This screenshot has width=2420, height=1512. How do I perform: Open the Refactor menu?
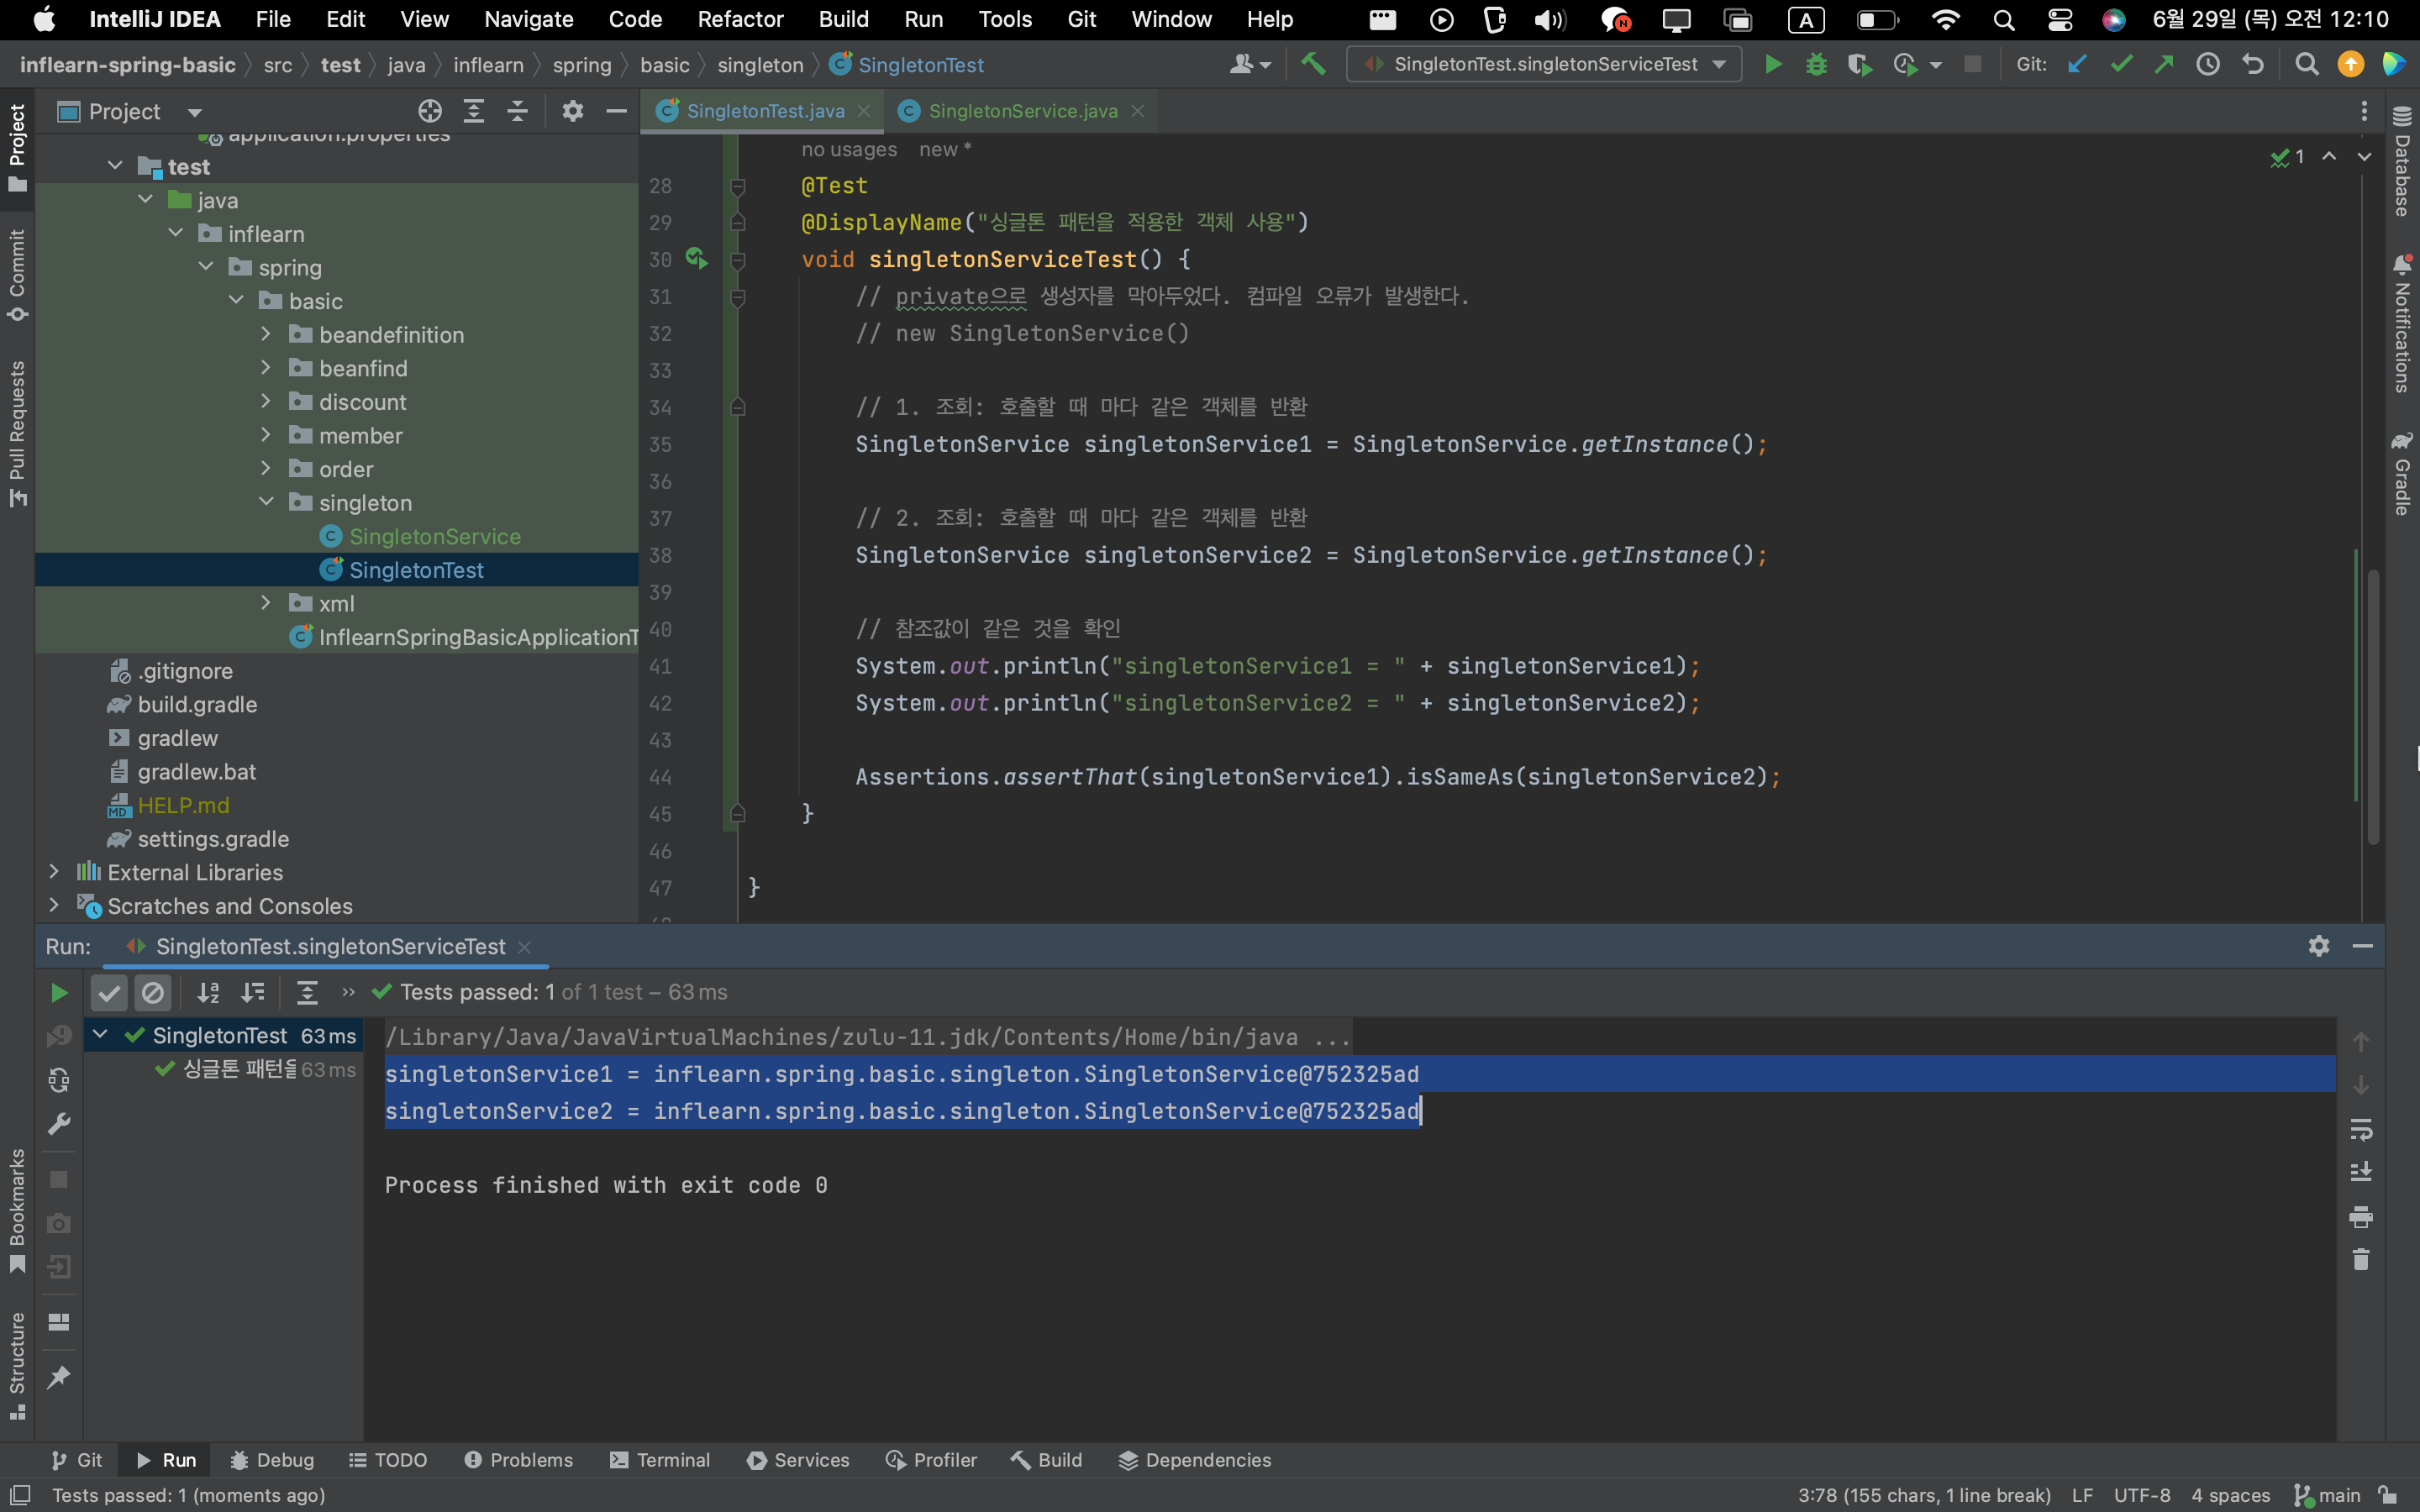(739, 19)
